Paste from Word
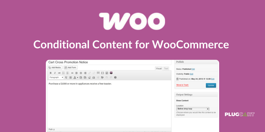 pyautogui.click(x=85, y=77)
